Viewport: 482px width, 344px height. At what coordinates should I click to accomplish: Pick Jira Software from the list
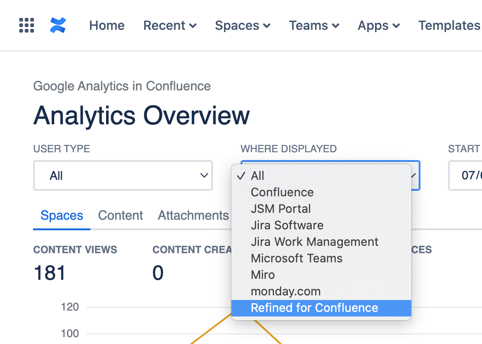click(x=287, y=225)
